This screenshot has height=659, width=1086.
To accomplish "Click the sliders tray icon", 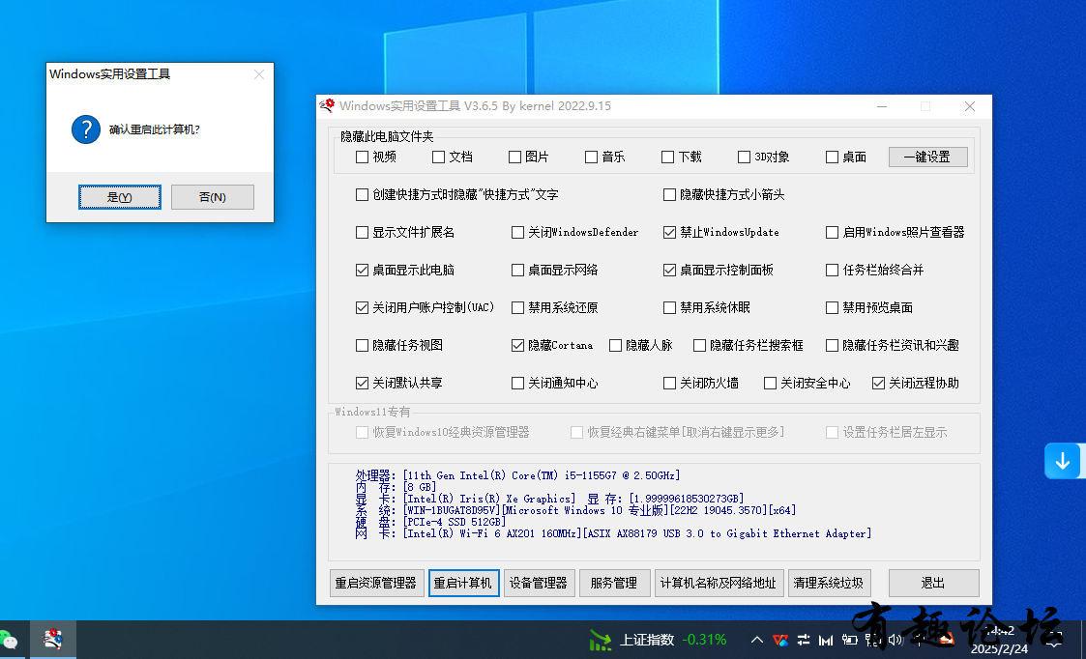I will 804,640.
